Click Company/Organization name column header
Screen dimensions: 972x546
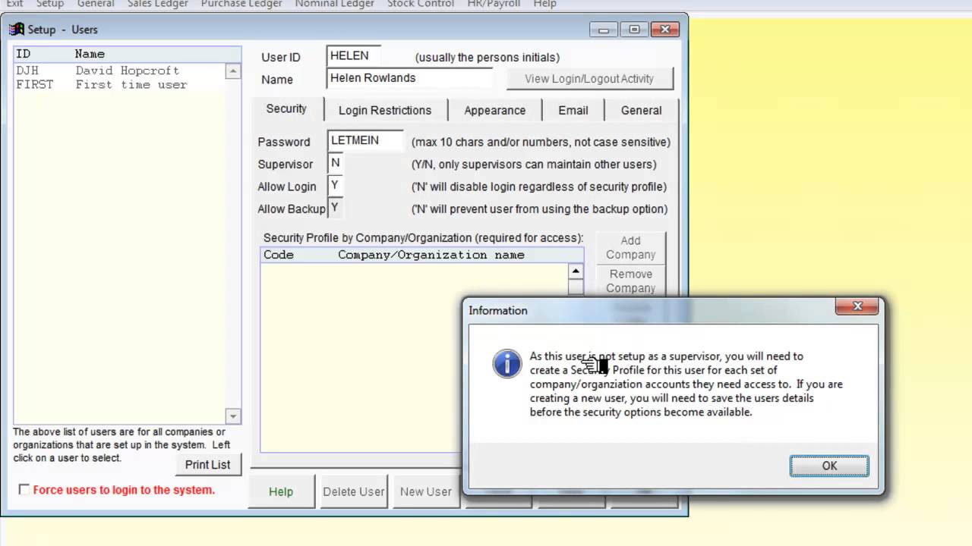click(x=431, y=255)
